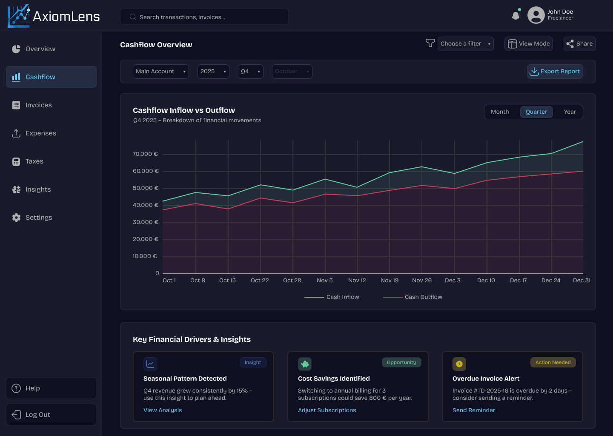
Task: Expand the Main Account dropdown
Action: pos(160,72)
